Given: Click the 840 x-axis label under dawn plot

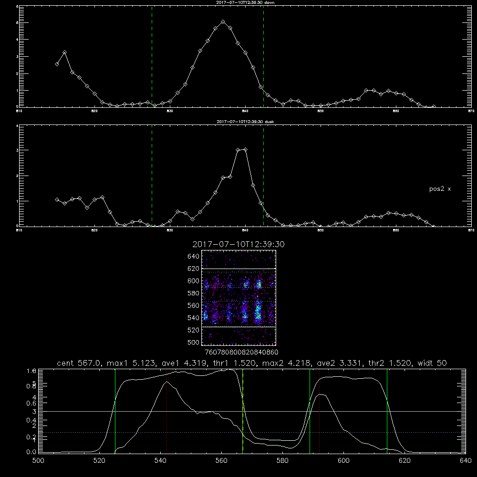Looking at the screenshot, I should (x=246, y=111).
